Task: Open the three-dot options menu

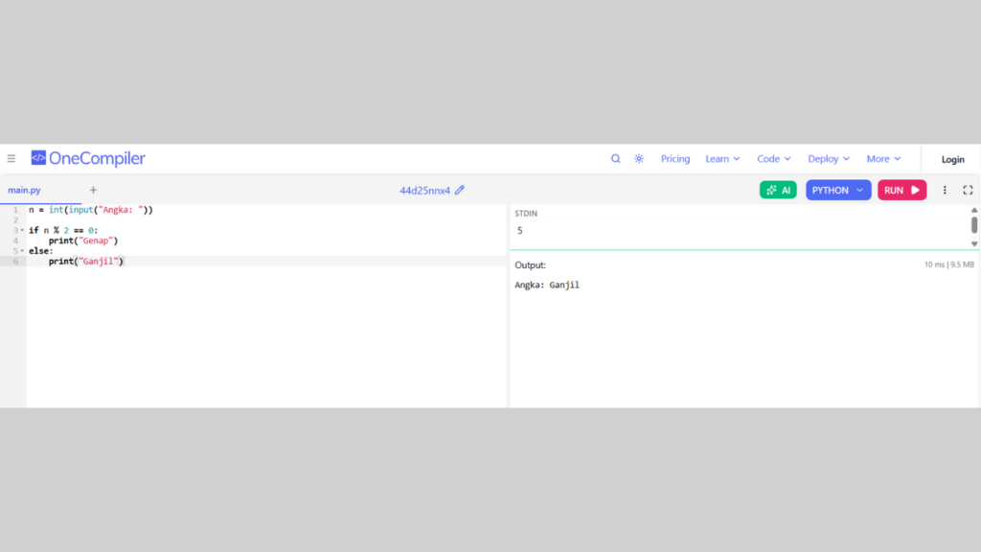Action: point(945,190)
